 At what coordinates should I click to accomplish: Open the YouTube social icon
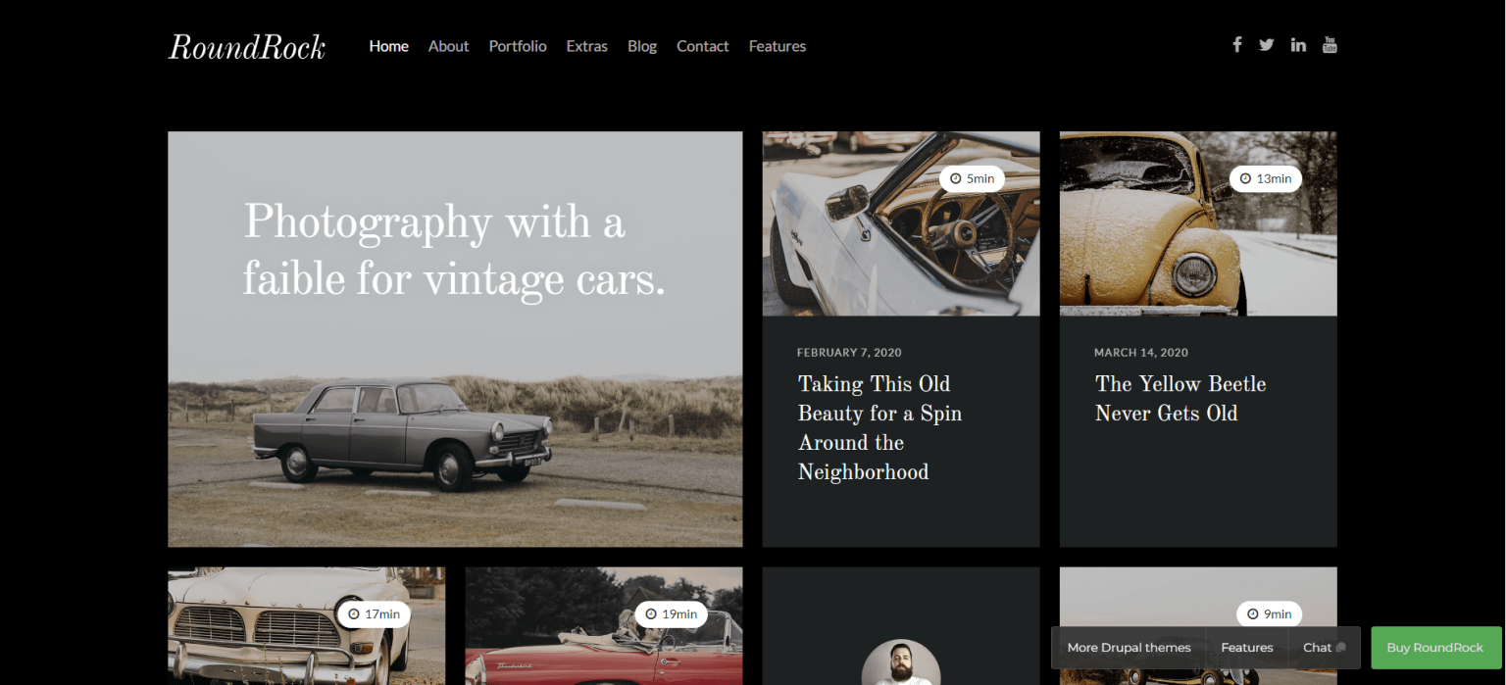[1330, 44]
